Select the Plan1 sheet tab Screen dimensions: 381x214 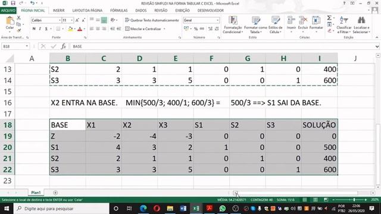pos(36,193)
